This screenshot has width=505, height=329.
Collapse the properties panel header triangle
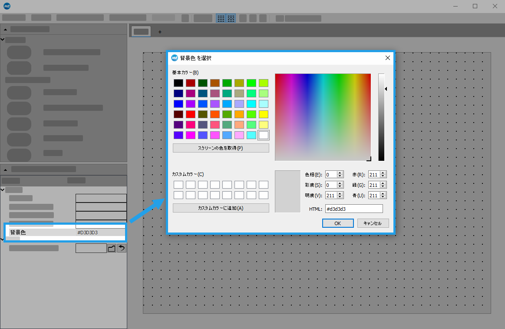[x=5, y=169]
